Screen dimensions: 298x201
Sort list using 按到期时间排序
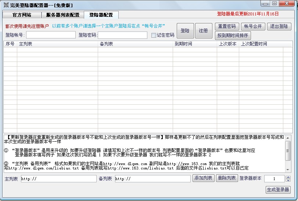tap(233, 36)
